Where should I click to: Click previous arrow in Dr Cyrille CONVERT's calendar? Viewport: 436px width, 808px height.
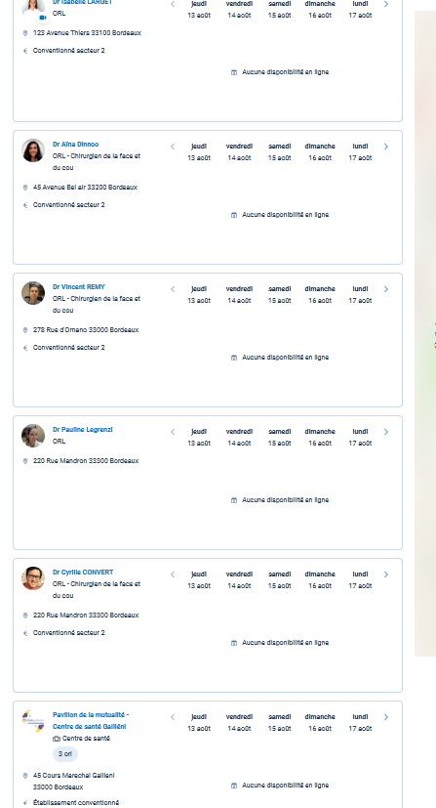tap(173, 574)
